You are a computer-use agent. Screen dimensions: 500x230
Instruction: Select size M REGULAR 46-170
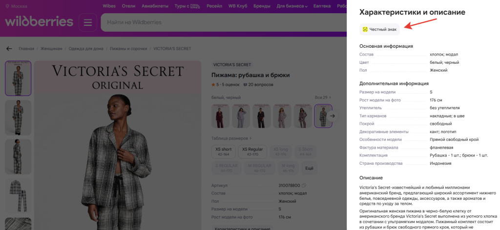259,168
